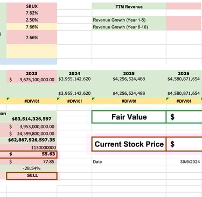Select the -28.54% margin cell
The width and height of the screenshot is (202, 197).
[32, 168]
